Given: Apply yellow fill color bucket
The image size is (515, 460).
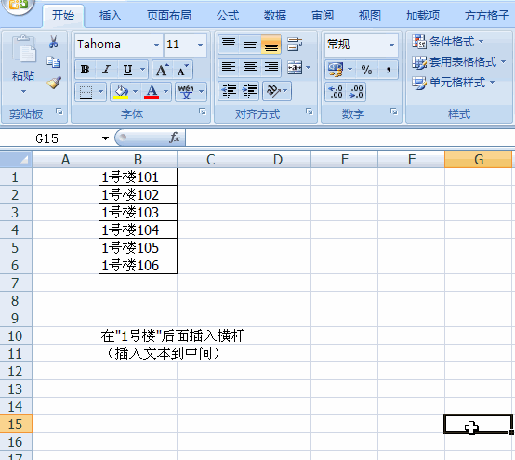Looking at the screenshot, I should pos(121,92).
